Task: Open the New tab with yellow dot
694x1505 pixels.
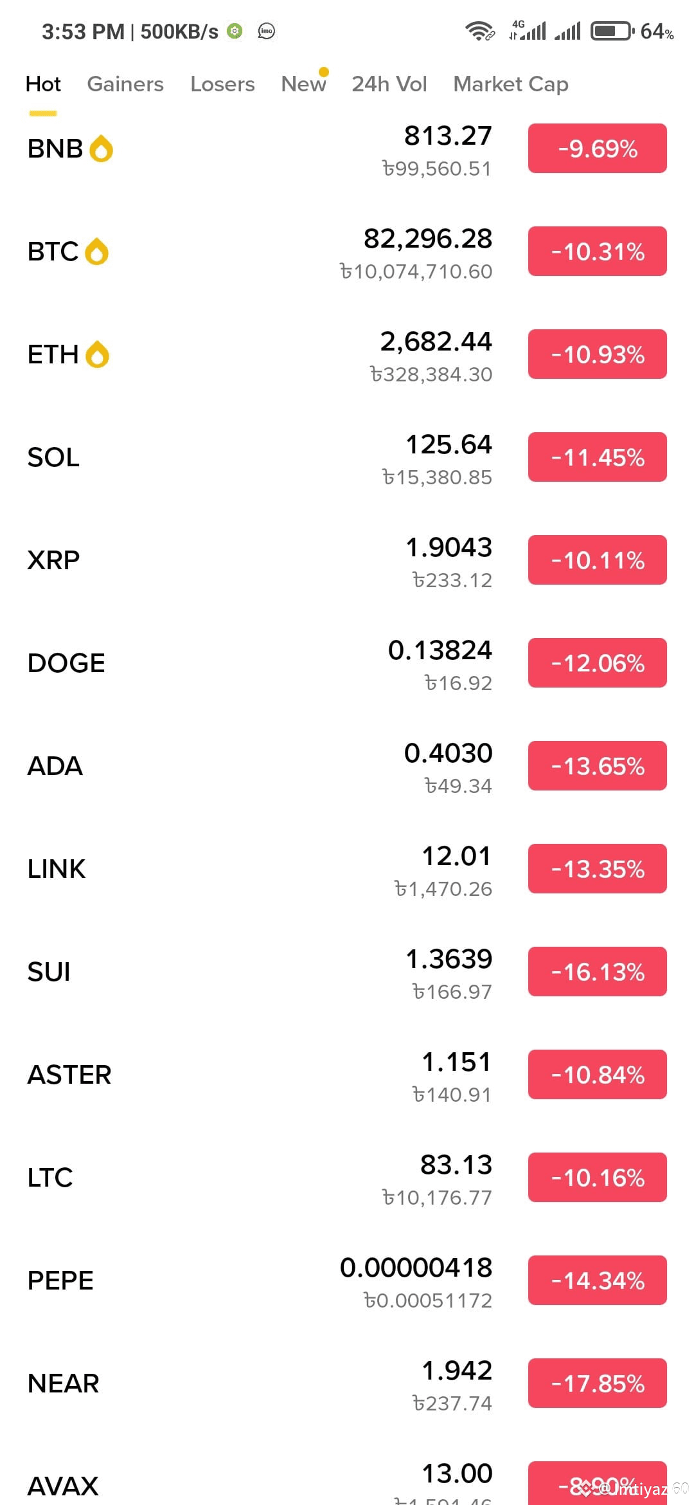Action: pyautogui.click(x=305, y=84)
